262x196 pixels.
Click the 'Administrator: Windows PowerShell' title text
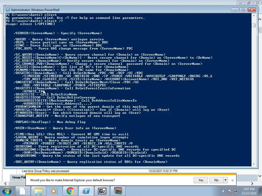pyautogui.click(x=35, y=10)
